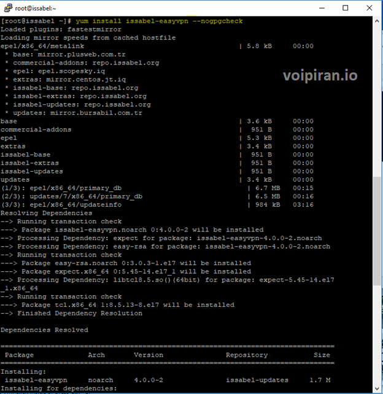Image resolution: width=383 pixels, height=394 pixels.
Task: Close the root@issabel terminal window
Action: click(x=369, y=8)
